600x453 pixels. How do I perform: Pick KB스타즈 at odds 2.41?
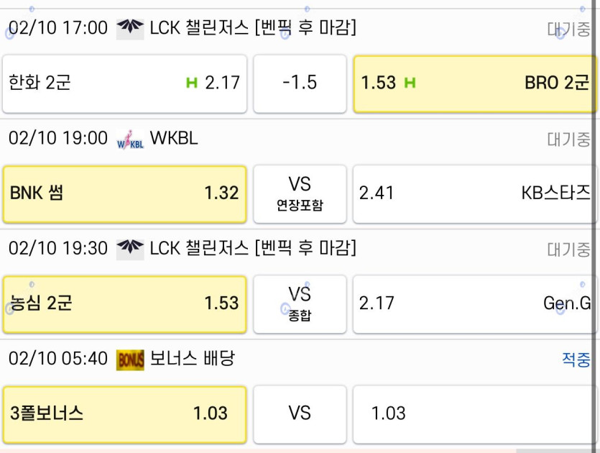click(474, 193)
